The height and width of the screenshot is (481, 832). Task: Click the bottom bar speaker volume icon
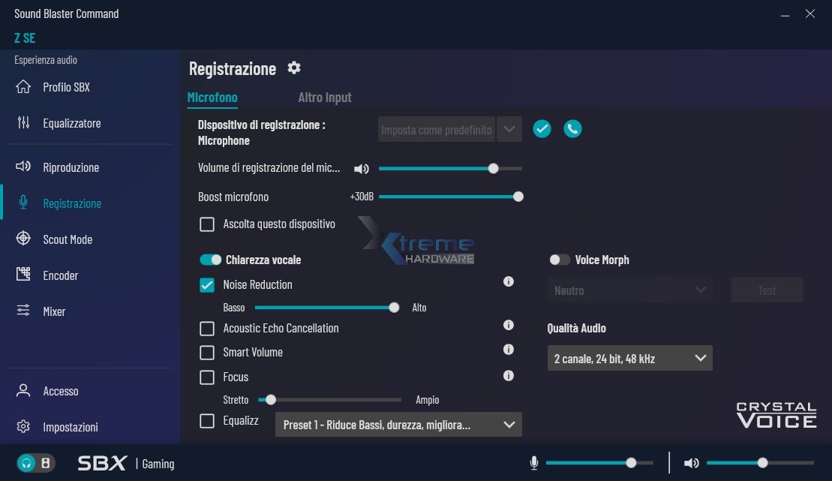691,463
